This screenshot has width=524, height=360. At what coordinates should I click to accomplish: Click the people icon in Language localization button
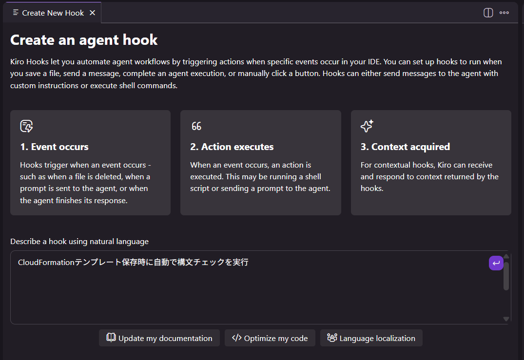pyautogui.click(x=332, y=338)
